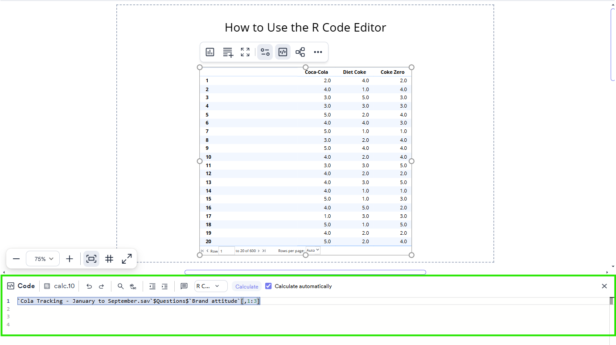Toggle the code editor icon in floating toolbar
This screenshot has width=616, height=345.
[283, 52]
